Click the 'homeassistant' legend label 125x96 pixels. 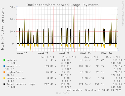click(x=16, y=78)
